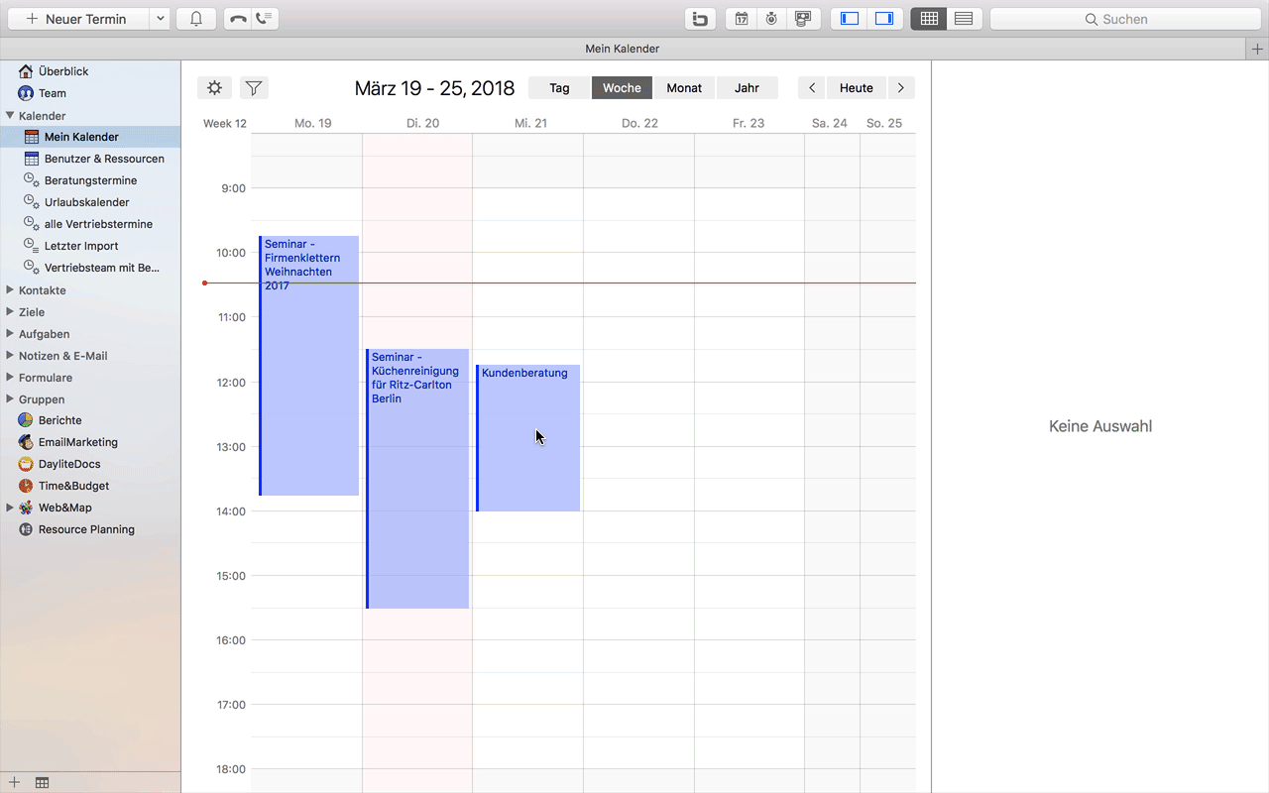Expand the Kontakte section
This screenshot has width=1269, height=793.
pyautogui.click(x=10, y=290)
